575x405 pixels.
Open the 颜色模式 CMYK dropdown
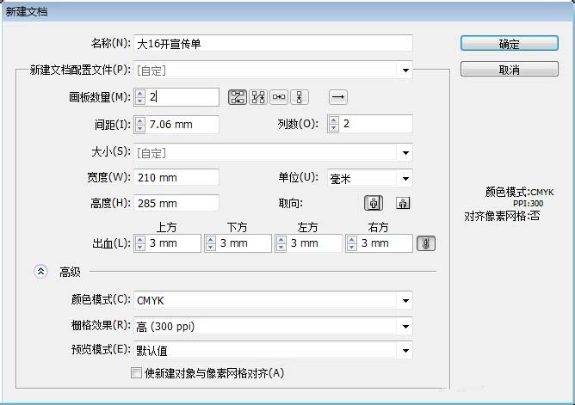405,301
